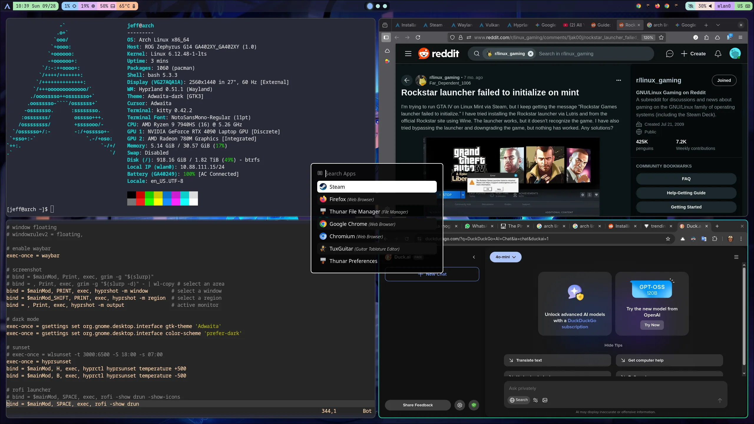
Task: Click back arrow on Reddit post
Action: pos(407,80)
